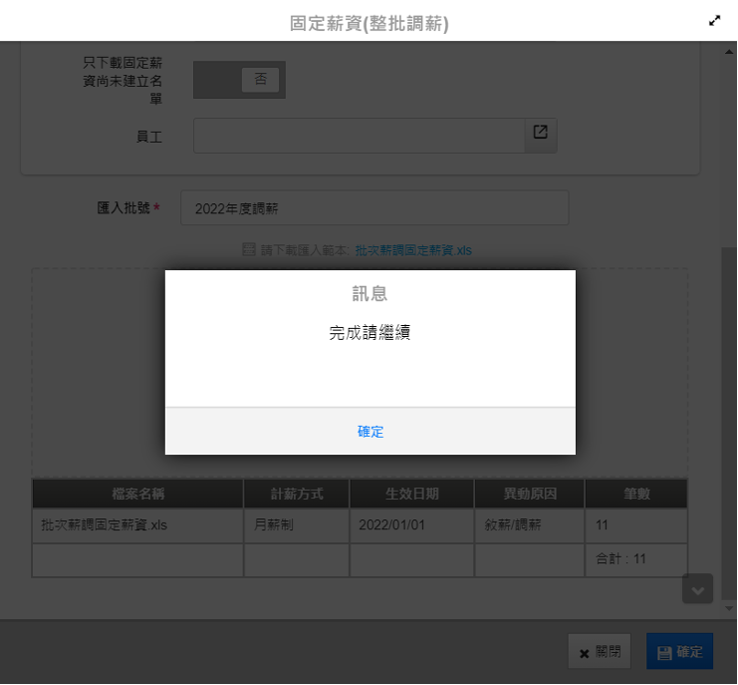Image resolution: width=738 pixels, height=685 pixels.
Task: Click the scrollbar up arrow
Action: click(729, 52)
